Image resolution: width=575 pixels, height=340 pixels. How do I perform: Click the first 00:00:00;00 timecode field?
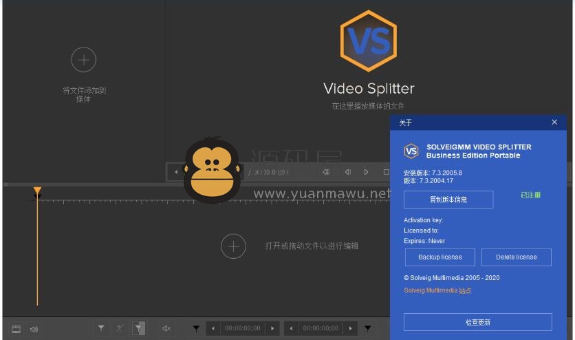pos(243,328)
